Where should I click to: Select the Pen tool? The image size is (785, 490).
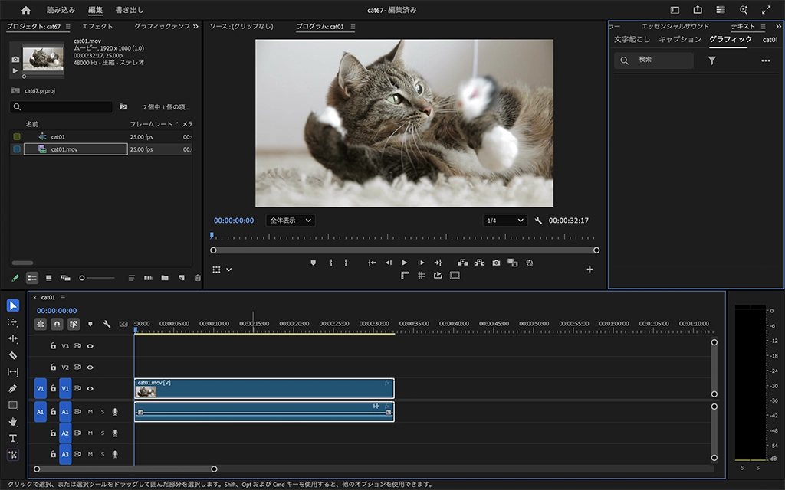click(x=13, y=389)
